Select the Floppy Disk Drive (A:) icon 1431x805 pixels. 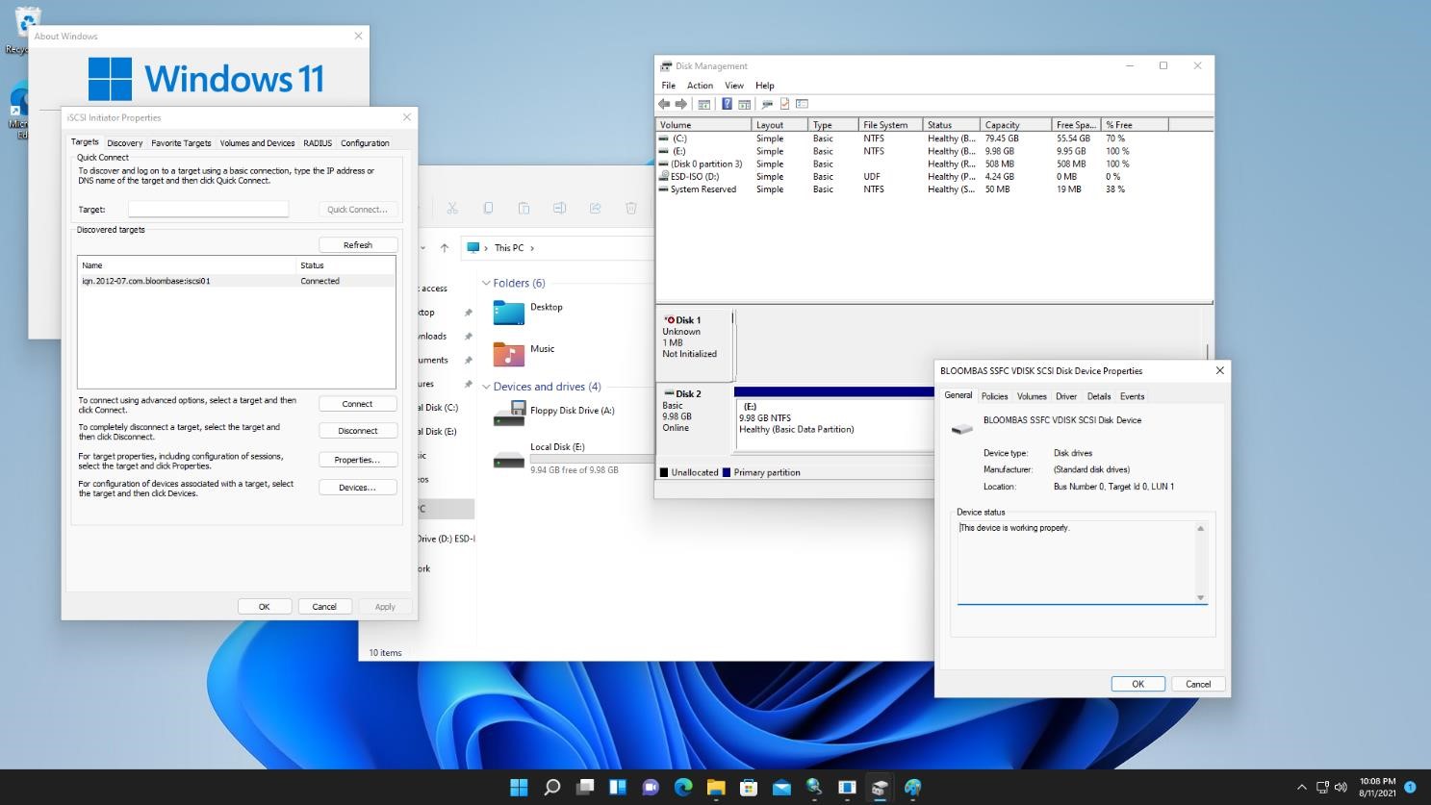(509, 415)
